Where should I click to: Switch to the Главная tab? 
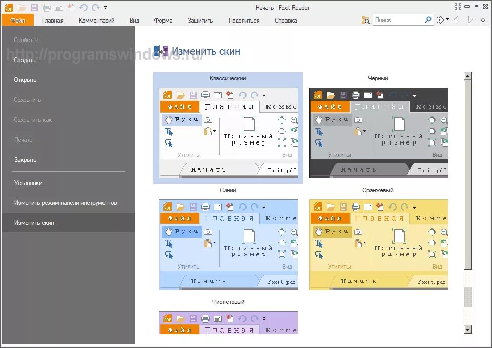coord(52,21)
